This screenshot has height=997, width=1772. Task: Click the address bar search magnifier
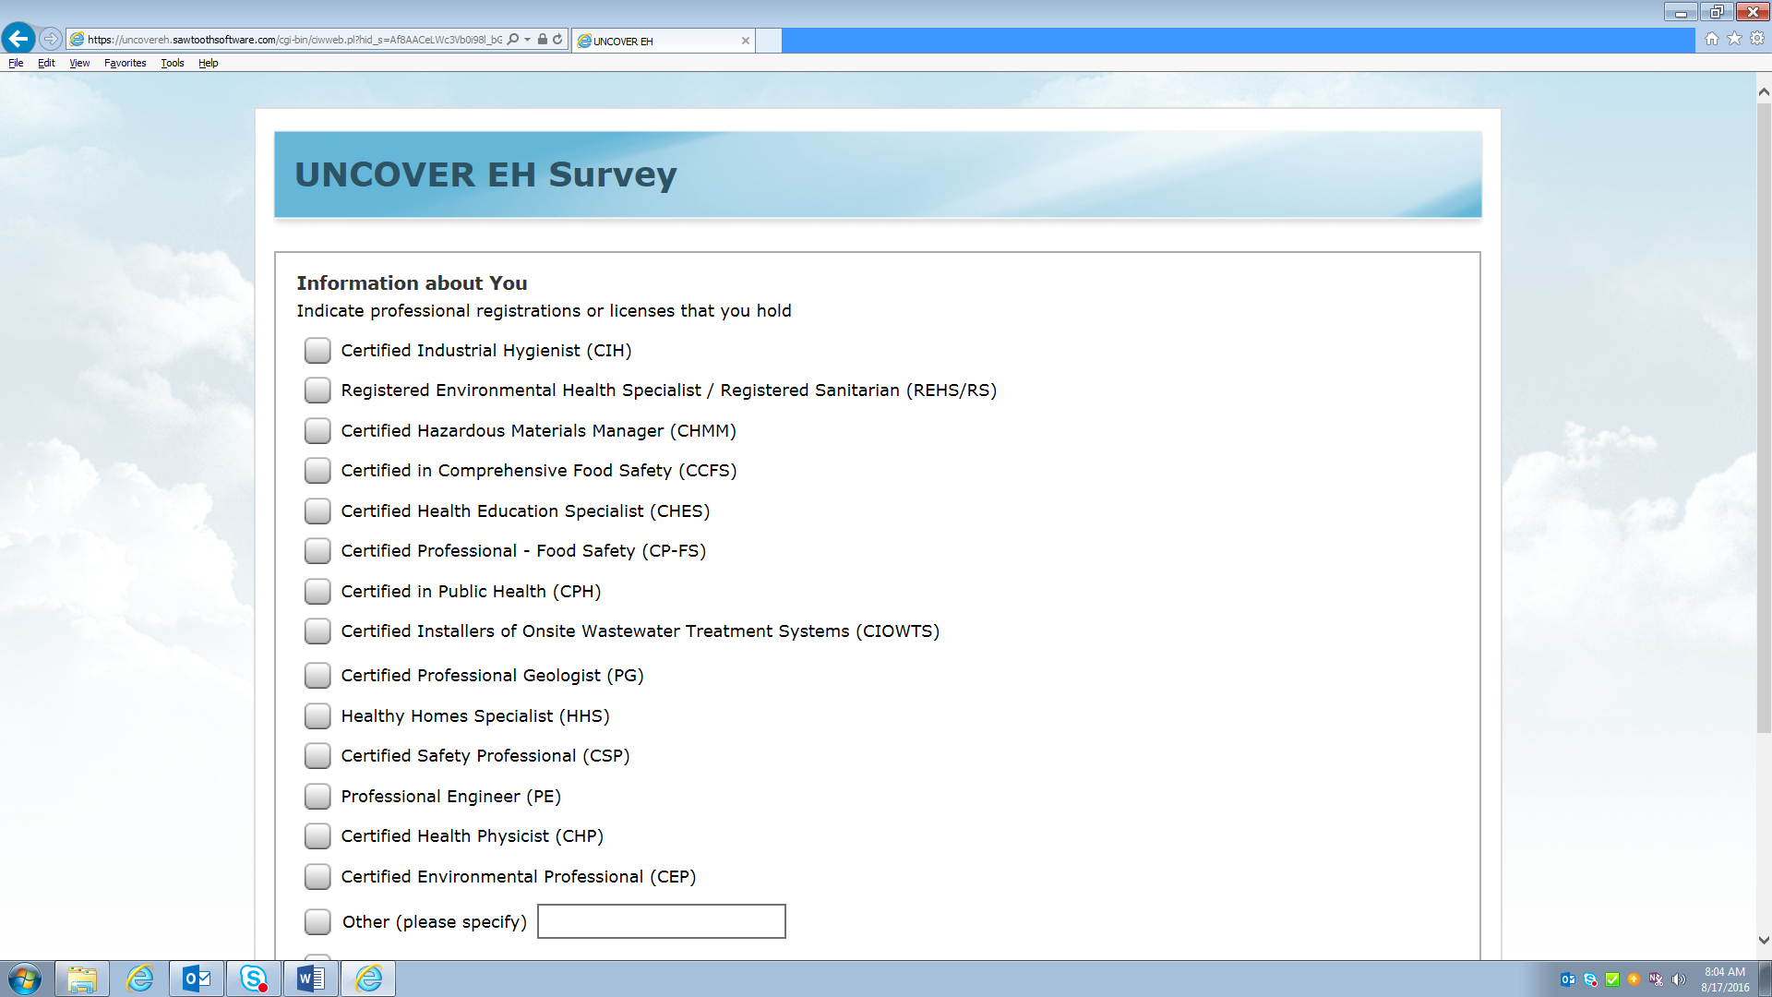coord(513,40)
